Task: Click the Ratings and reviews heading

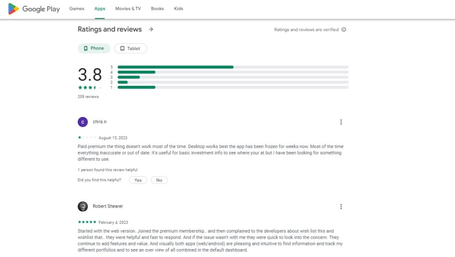Action: [x=110, y=29]
